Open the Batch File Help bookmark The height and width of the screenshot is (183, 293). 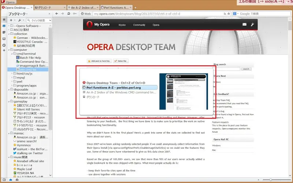[x=29, y=58]
